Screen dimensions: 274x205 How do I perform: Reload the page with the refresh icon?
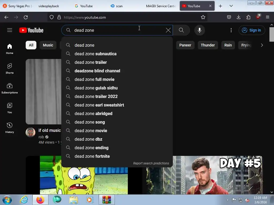point(26,17)
